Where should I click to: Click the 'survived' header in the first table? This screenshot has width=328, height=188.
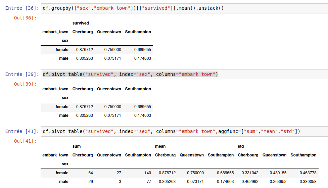(81, 23)
